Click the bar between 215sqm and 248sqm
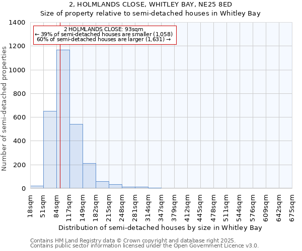Viewport: 302px width, 251px height. click(115, 186)
